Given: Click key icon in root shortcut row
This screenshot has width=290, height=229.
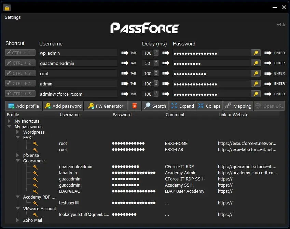Looking at the screenshot, I should (x=256, y=73).
